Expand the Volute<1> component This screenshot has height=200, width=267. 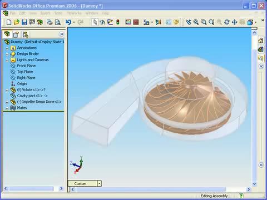pos(7,91)
